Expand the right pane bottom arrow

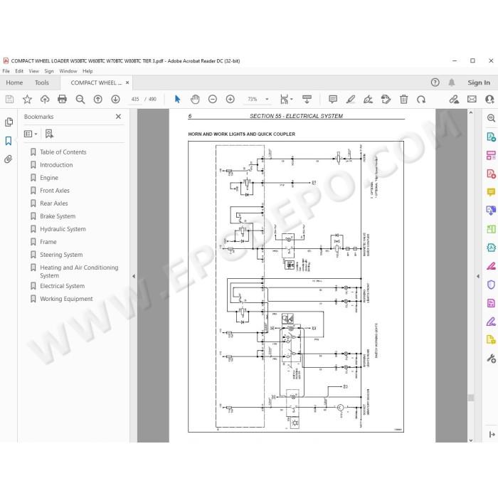(x=492, y=434)
